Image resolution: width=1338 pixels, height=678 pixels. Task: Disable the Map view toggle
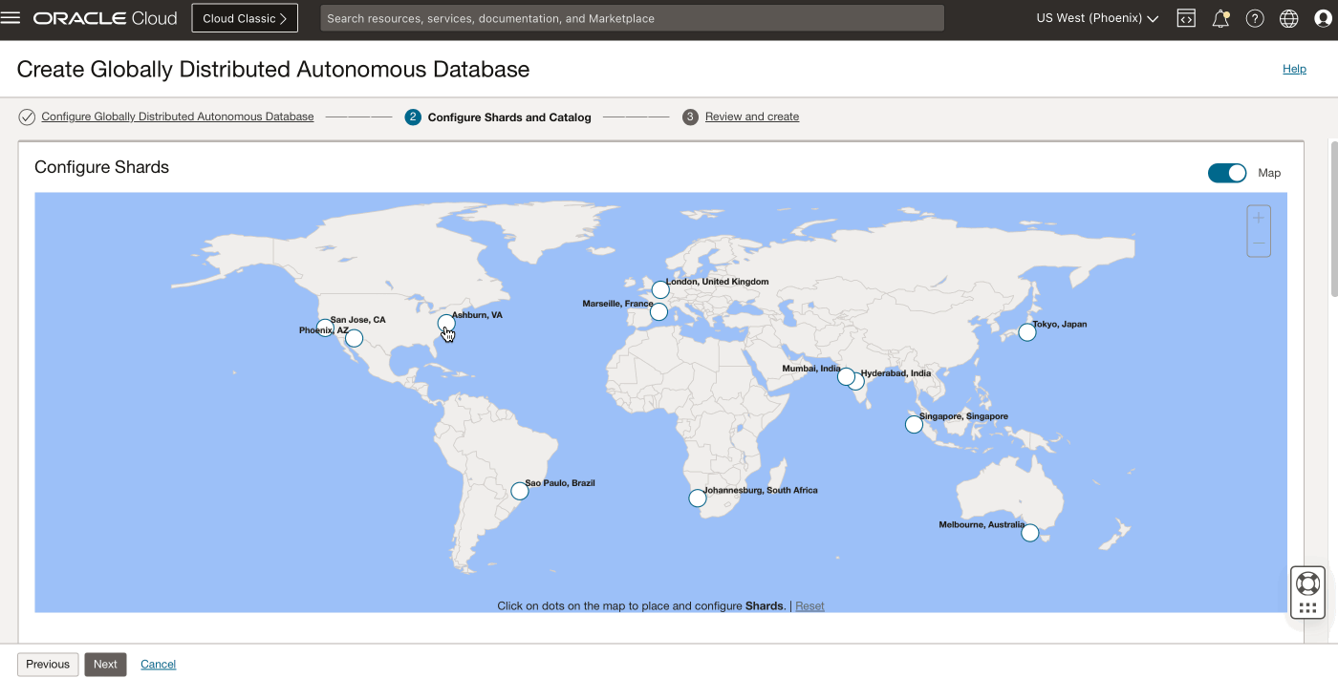[1227, 173]
